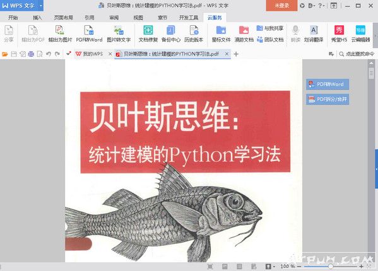This screenshot has height=271, width=378.
Task: Click the print preview icon
Action: coord(40,54)
